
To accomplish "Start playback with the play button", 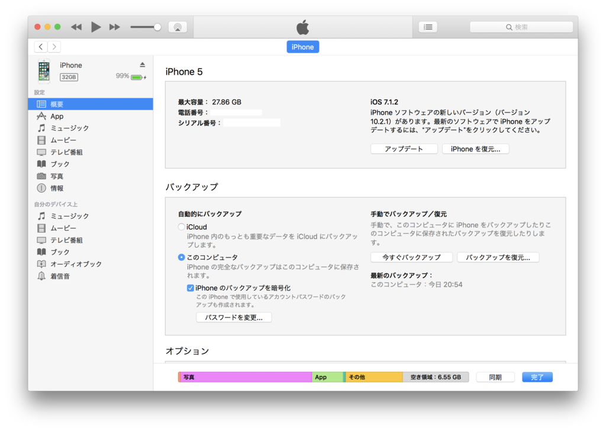I will pyautogui.click(x=96, y=27).
